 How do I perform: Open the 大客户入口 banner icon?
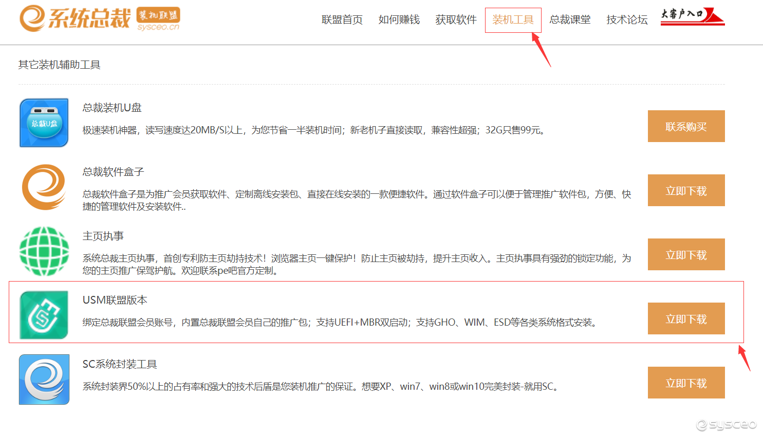tap(692, 16)
